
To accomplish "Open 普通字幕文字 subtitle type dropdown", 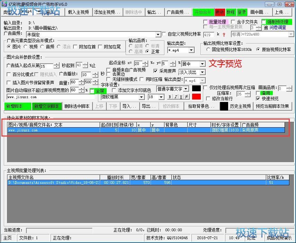I will (x=186, y=89).
